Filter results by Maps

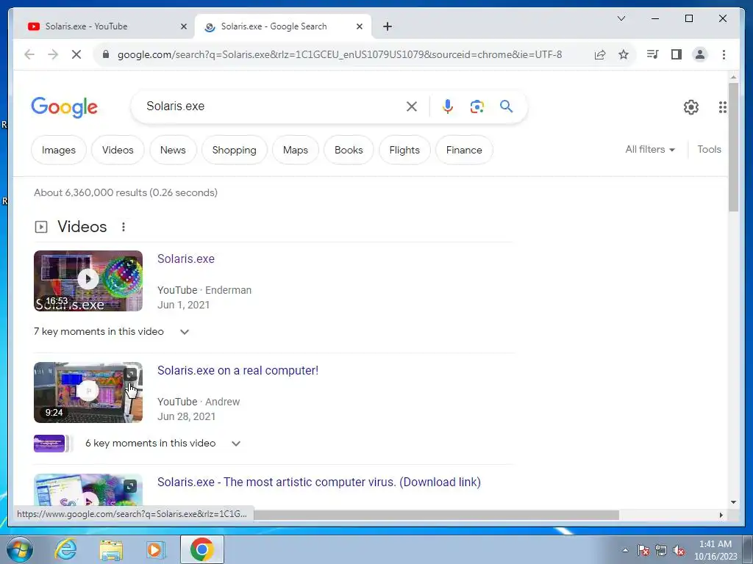coord(296,150)
